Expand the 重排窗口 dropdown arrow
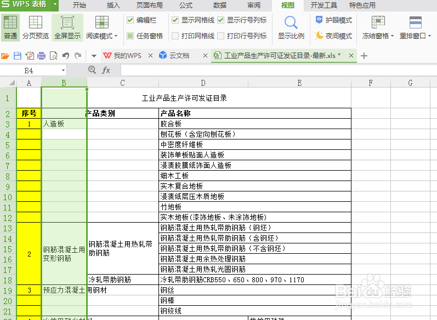The width and height of the screenshot is (437, 320). tap(429, 36)
